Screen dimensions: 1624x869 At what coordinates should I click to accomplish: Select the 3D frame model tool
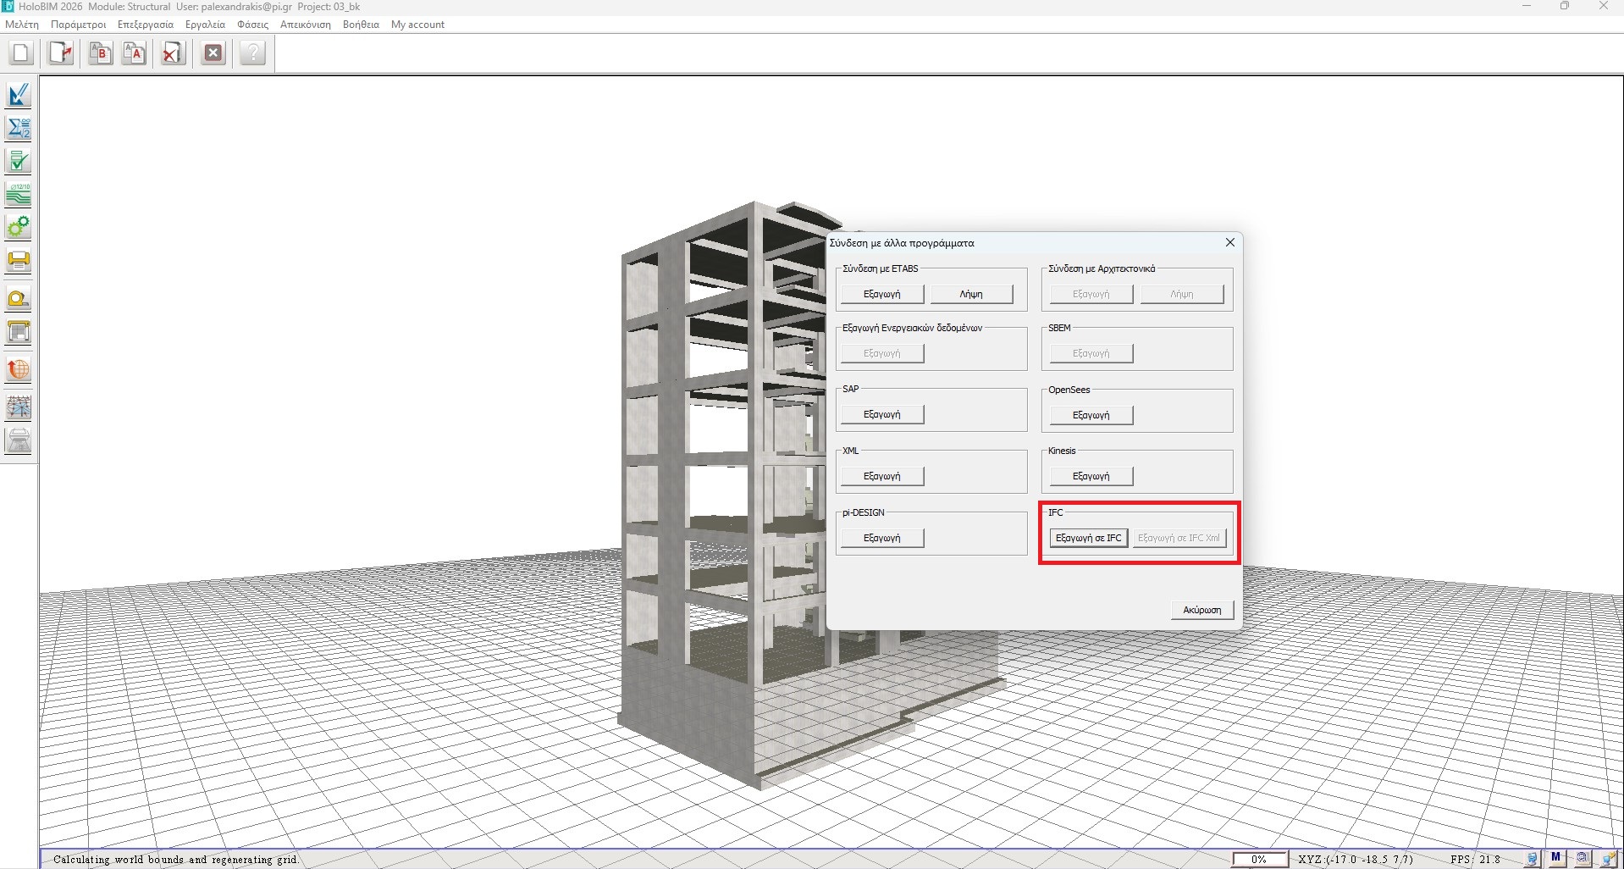19,407
